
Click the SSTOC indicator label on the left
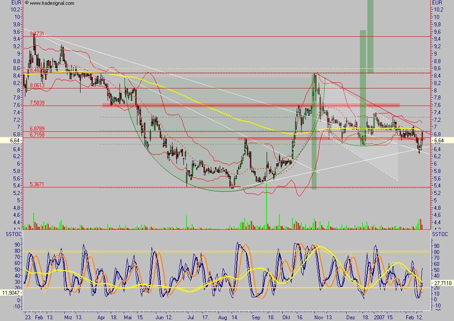pos(14,234)
